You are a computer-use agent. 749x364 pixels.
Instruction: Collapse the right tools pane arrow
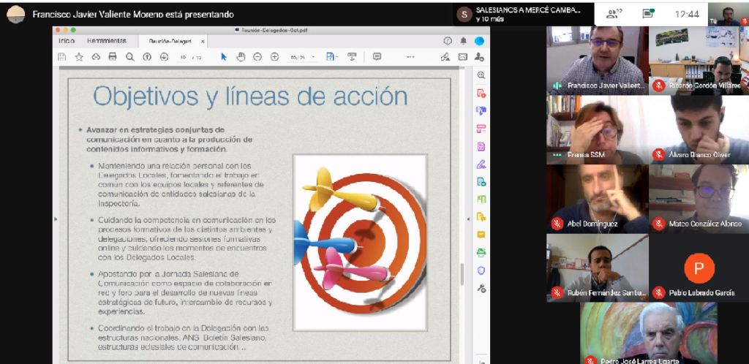point(467,219)
